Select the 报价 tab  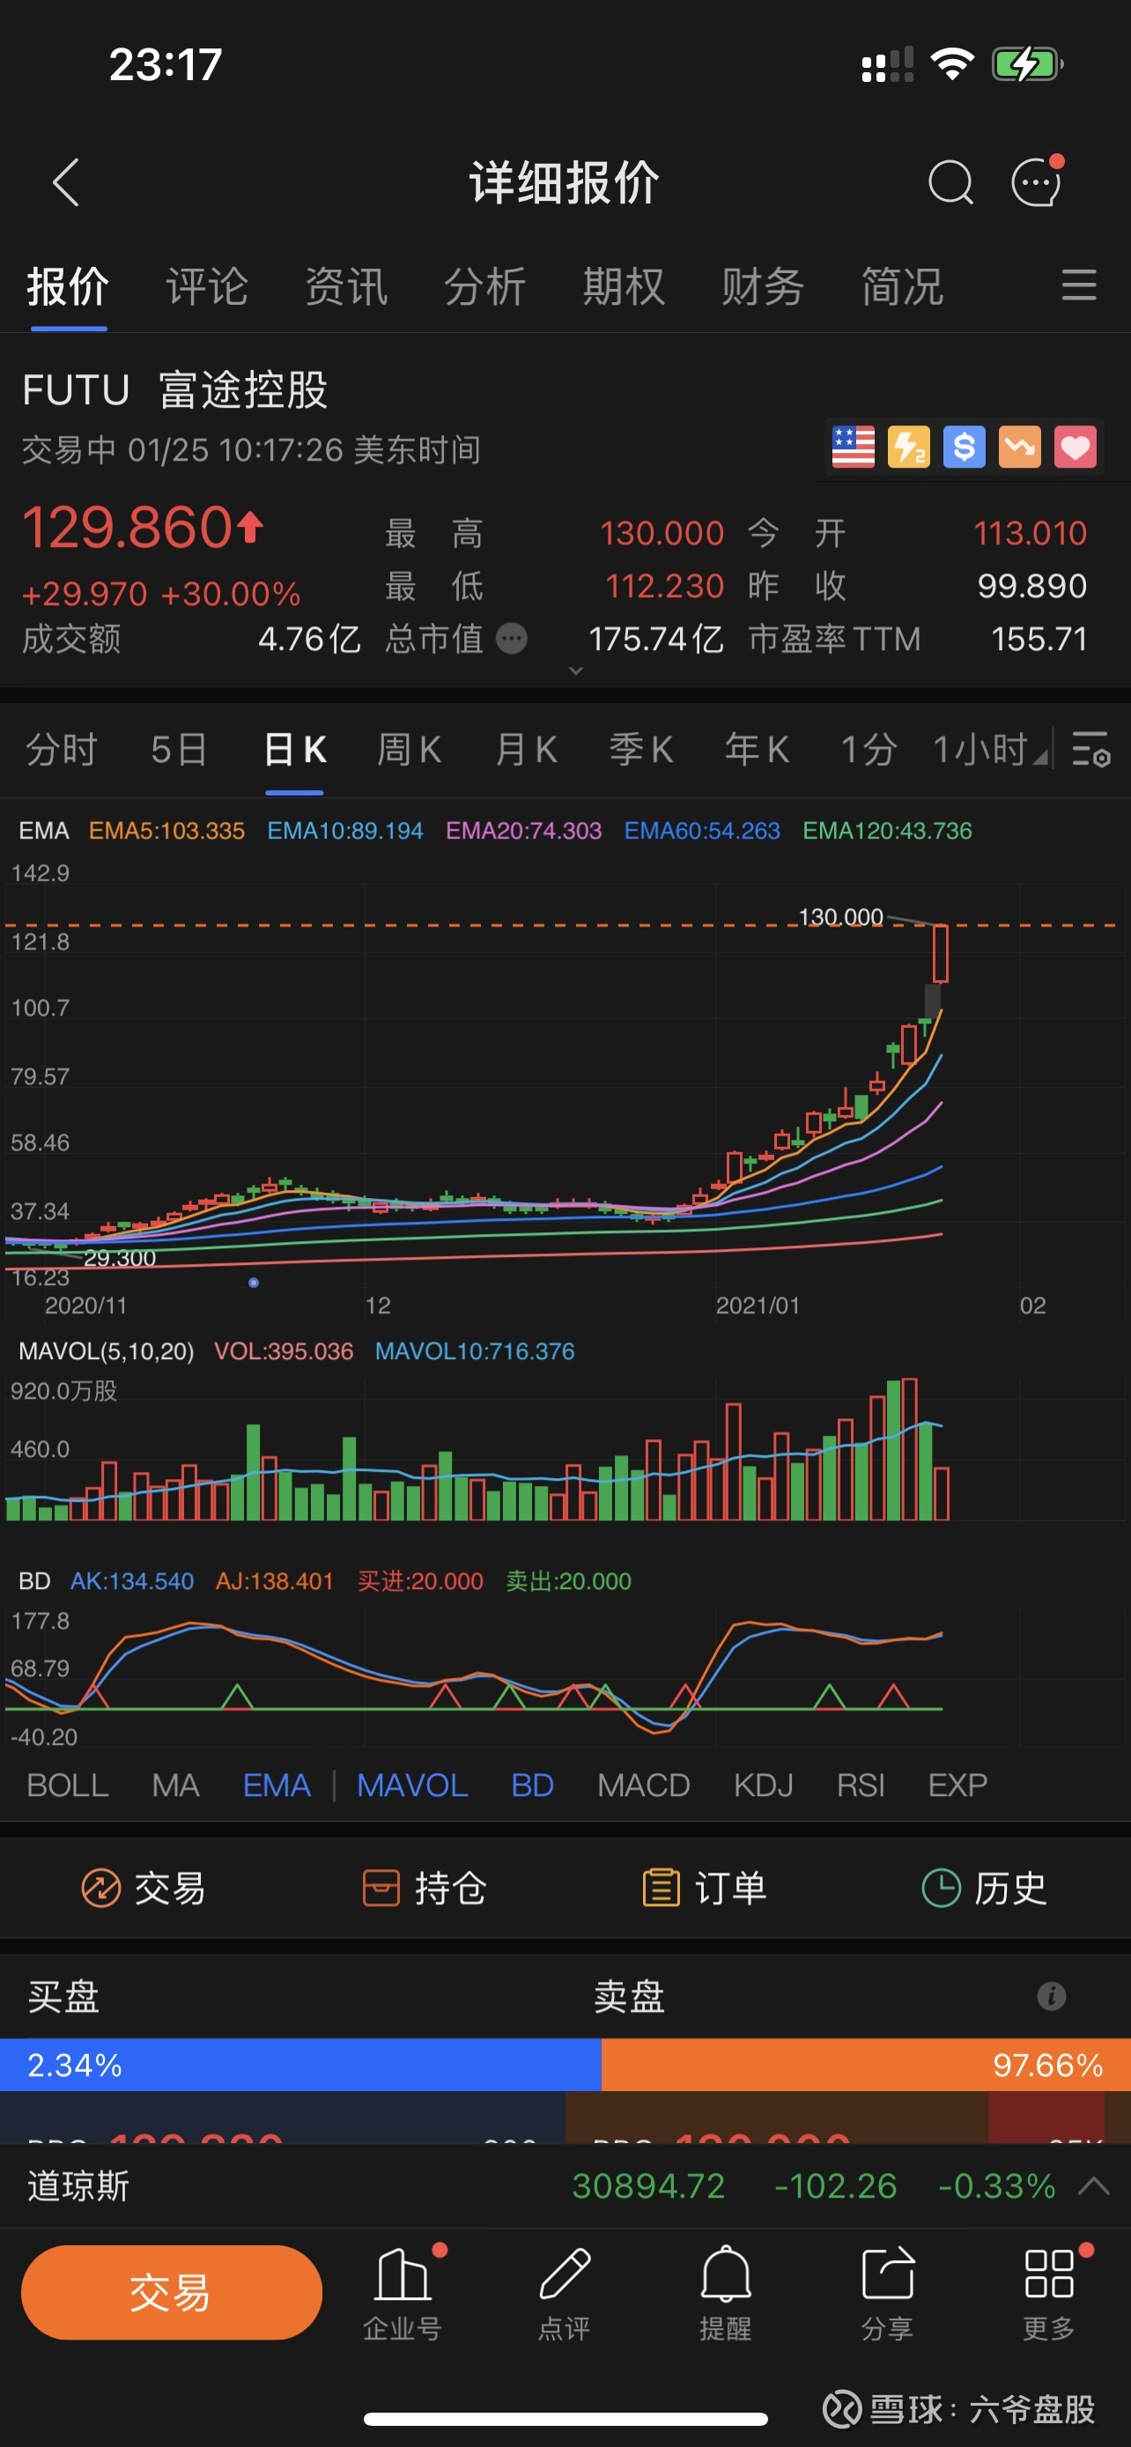[69, 286]
